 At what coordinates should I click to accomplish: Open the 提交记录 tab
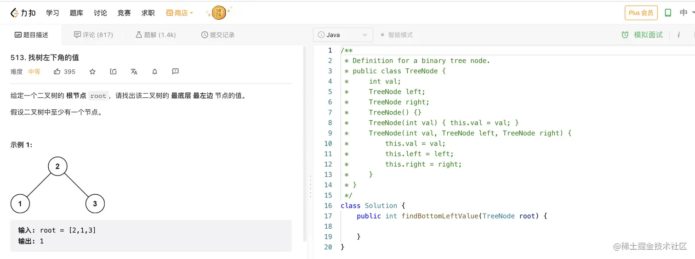218,35
